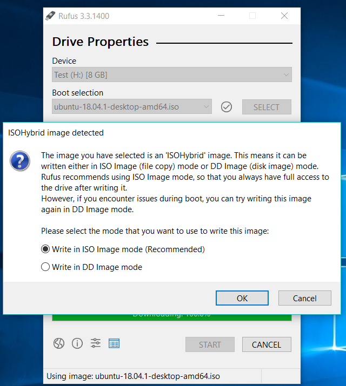Show the log via the table icon
The image size is (346, 386).
coord(114,343)
